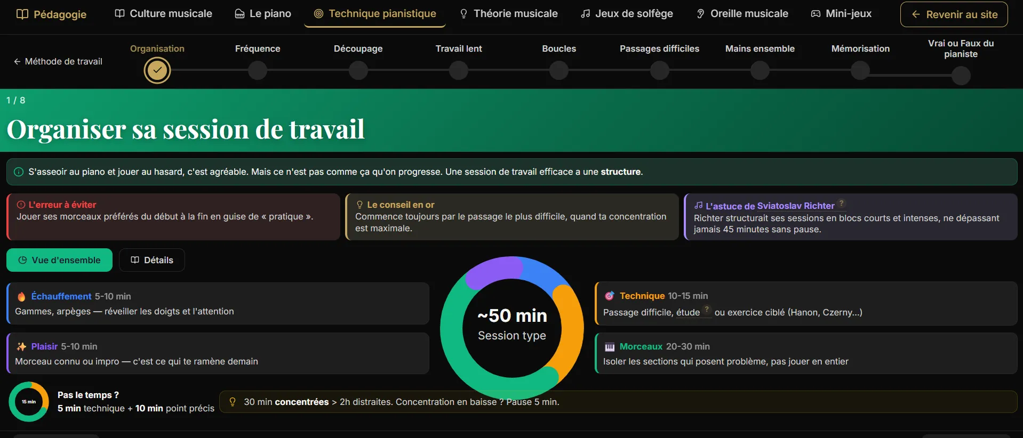Switch to the Détails view button

coord(152,260)
